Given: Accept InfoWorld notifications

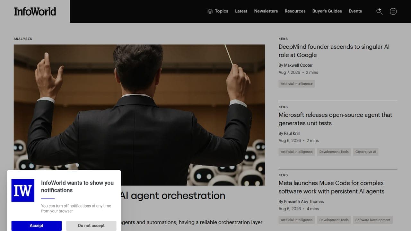Looking at the screenshot, I should [37, 226].
